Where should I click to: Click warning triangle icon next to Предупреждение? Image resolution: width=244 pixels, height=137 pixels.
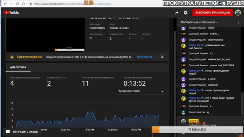click(12, 57)
